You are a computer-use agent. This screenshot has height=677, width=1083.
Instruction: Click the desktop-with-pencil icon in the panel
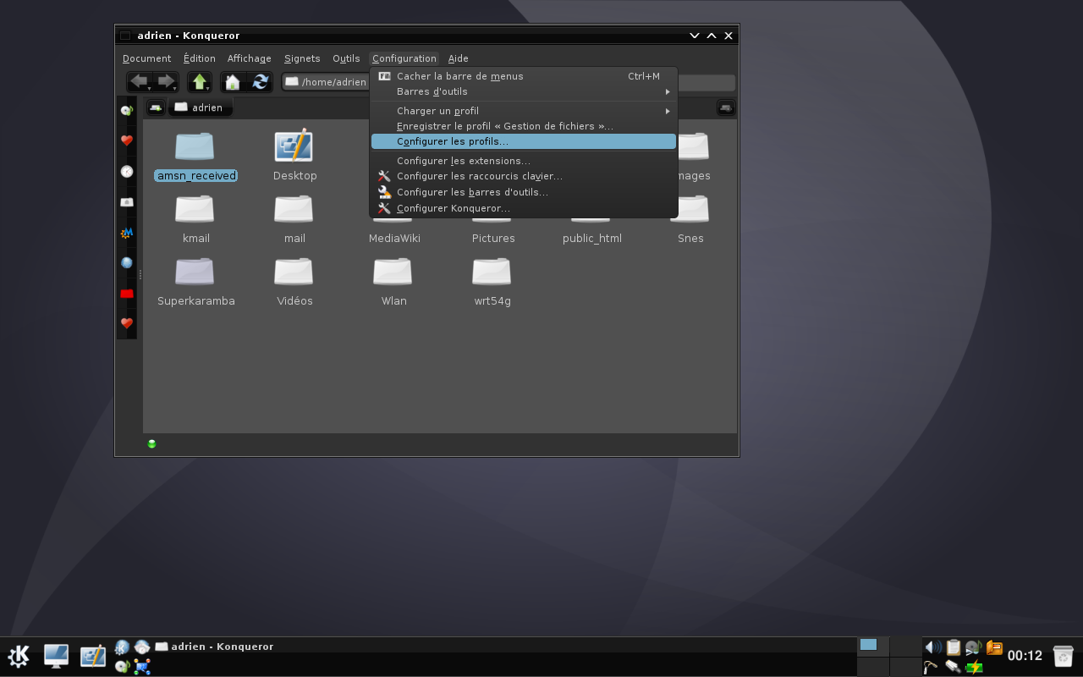click(92, 656)
